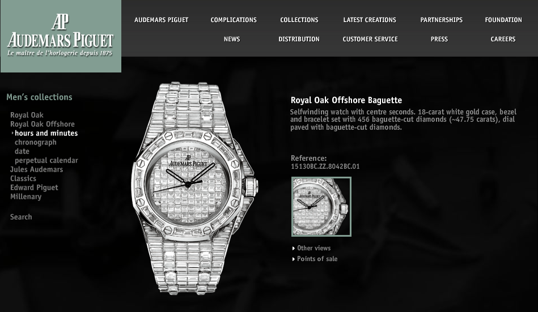Go to Customer Service
The image size is (538, 312).
(370, 39)
